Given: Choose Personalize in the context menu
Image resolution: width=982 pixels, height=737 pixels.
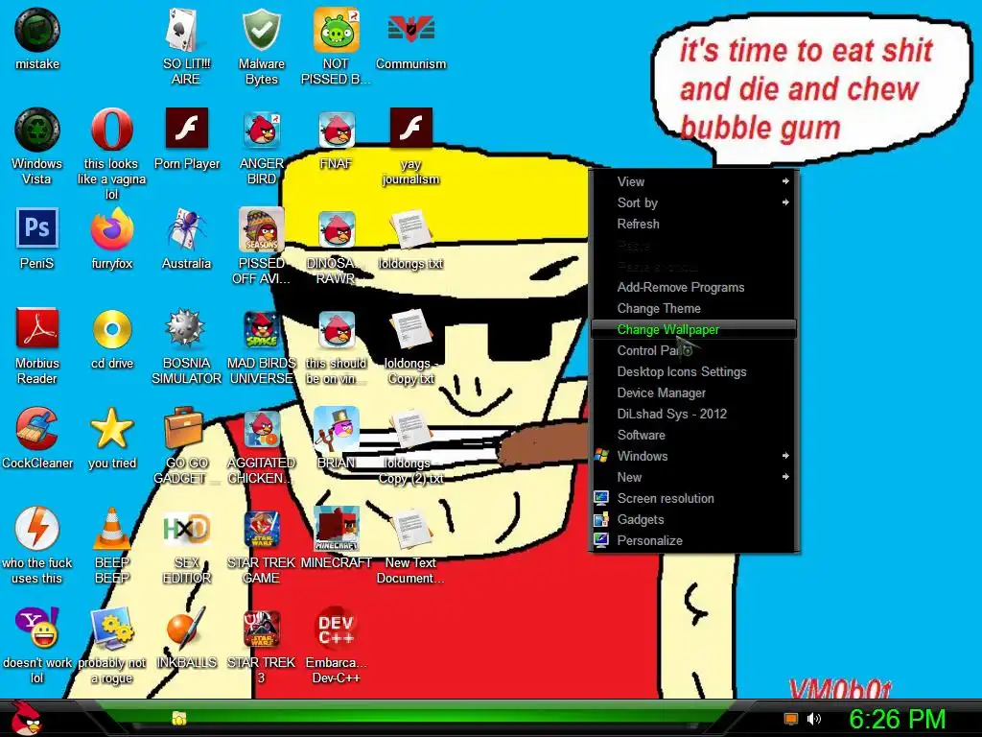Looking at the screenshot, I should (693, 540).
